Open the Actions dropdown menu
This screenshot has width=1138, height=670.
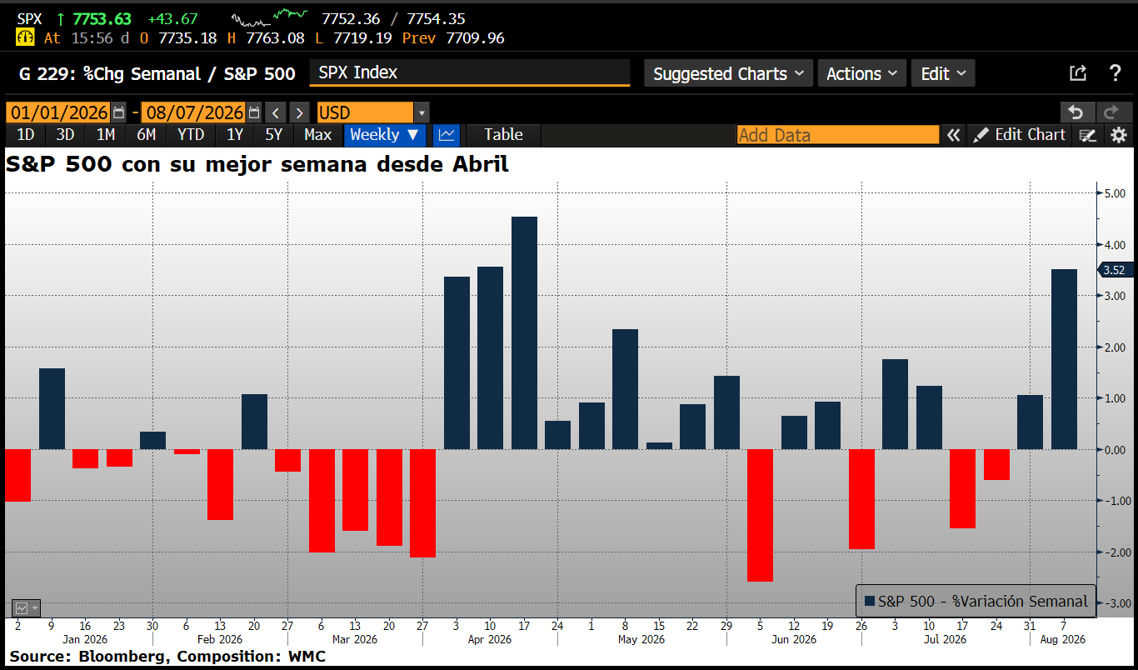(x=862, y=73)
